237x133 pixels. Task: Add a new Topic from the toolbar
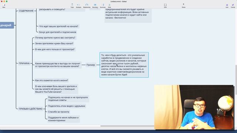[x=72, y=6]
